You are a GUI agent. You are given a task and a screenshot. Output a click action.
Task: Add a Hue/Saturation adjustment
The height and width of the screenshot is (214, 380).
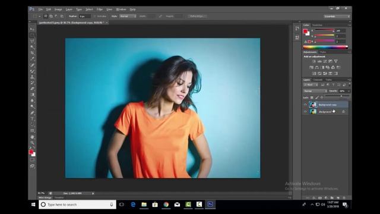[311, 67]
